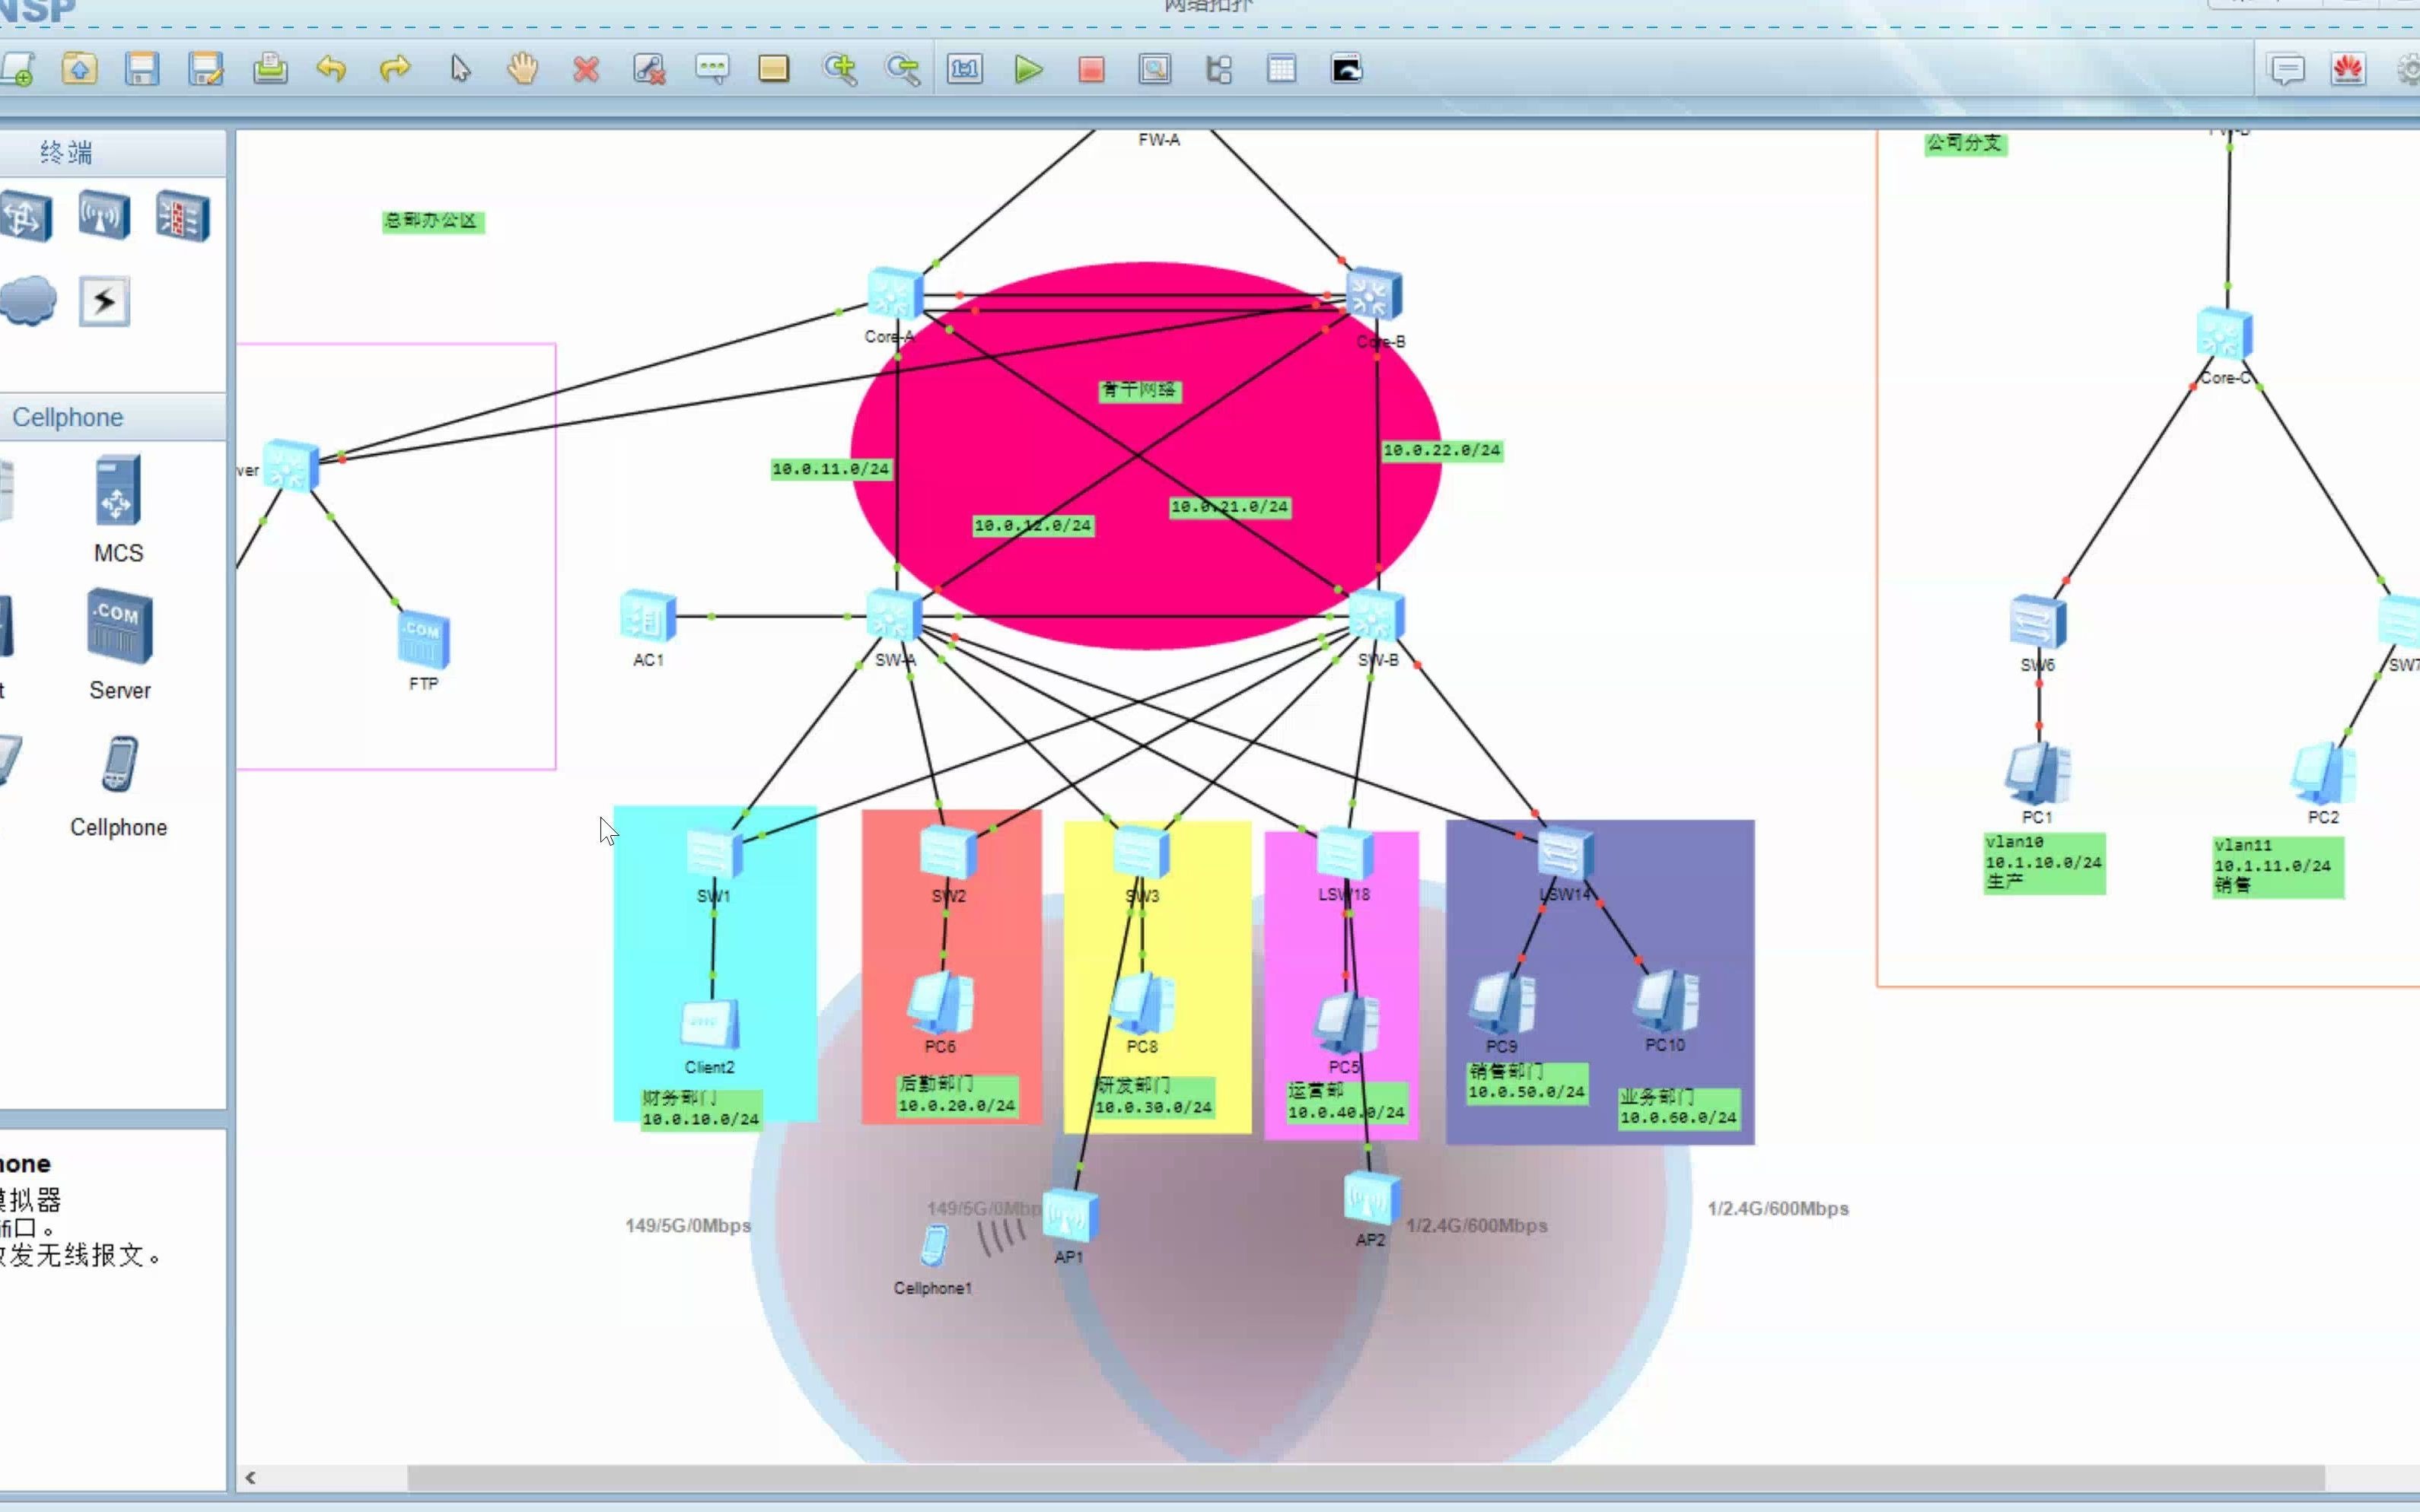Activate the hand pan tool

point(522,69)
